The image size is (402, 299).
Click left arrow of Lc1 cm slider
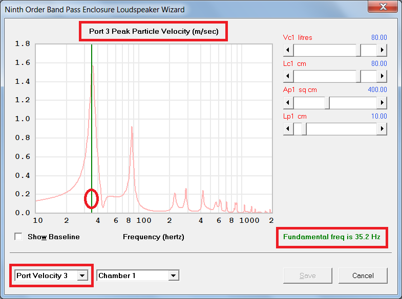[x=288, y=76]
